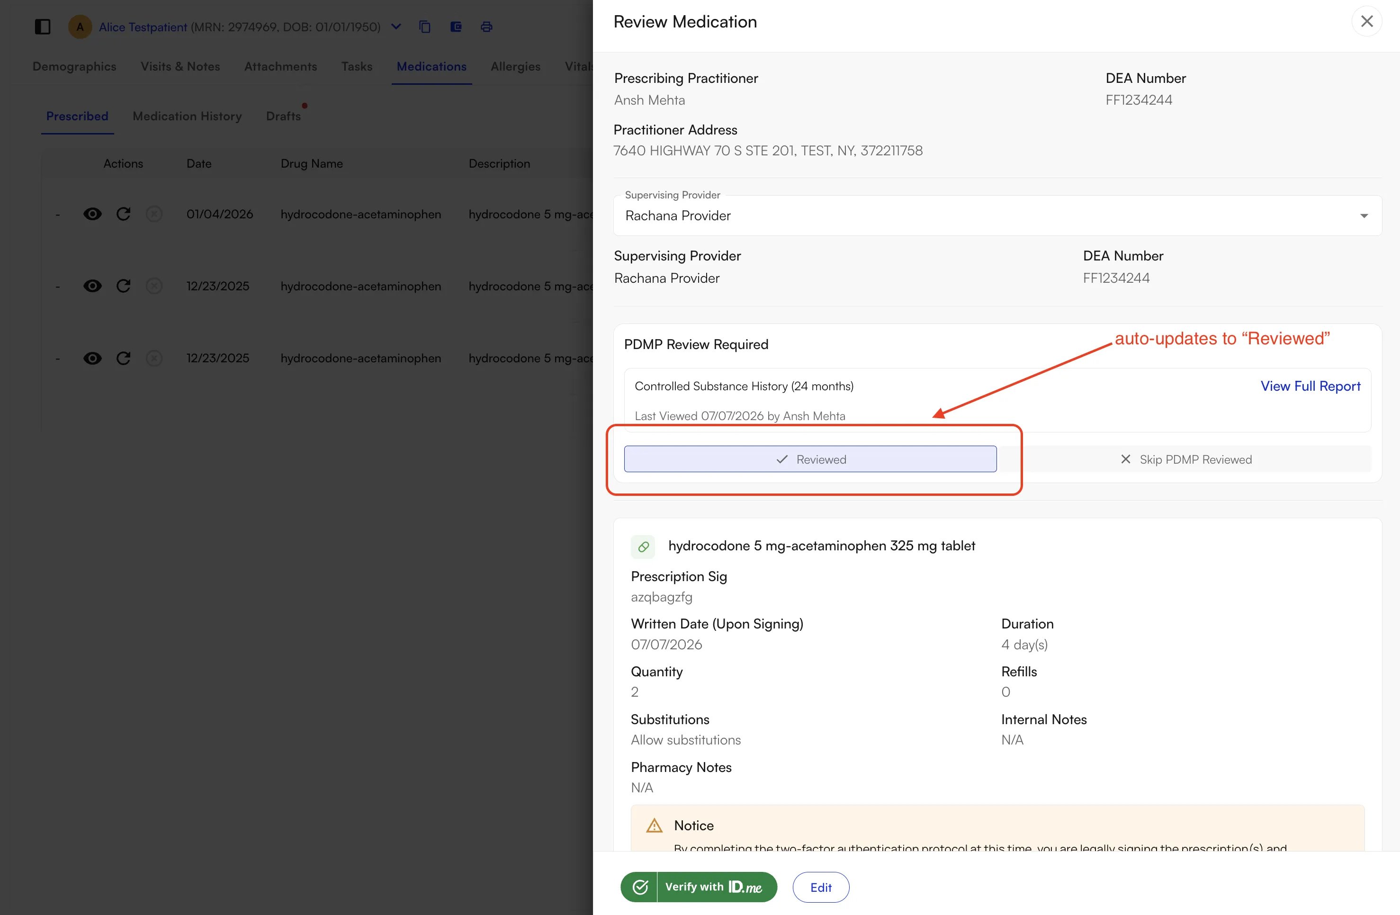This screenshot has width=1400, height=915.
Task: Click Alice Testpatient name link
Action: pos(143,27)
